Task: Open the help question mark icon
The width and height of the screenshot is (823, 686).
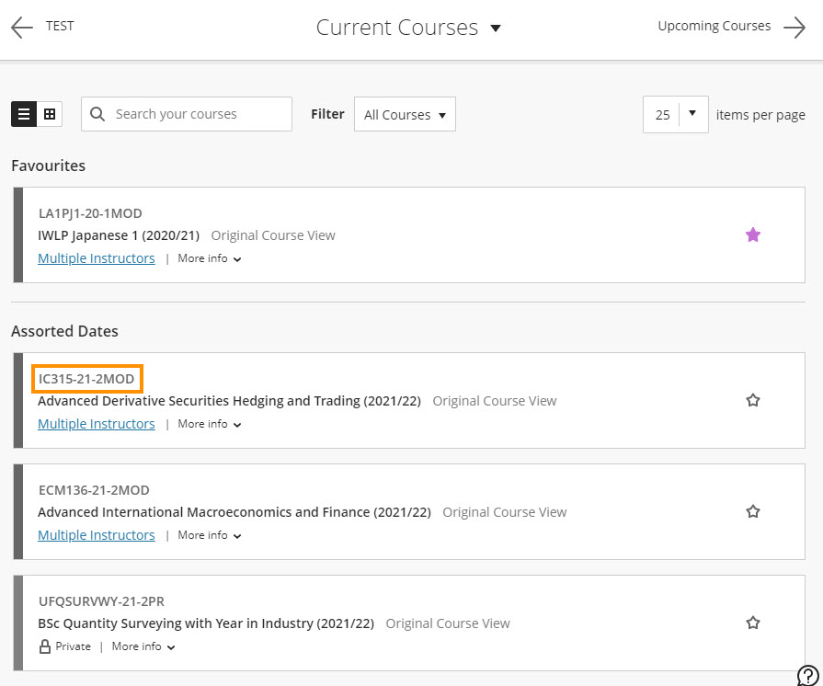Action: coord(807,675)
